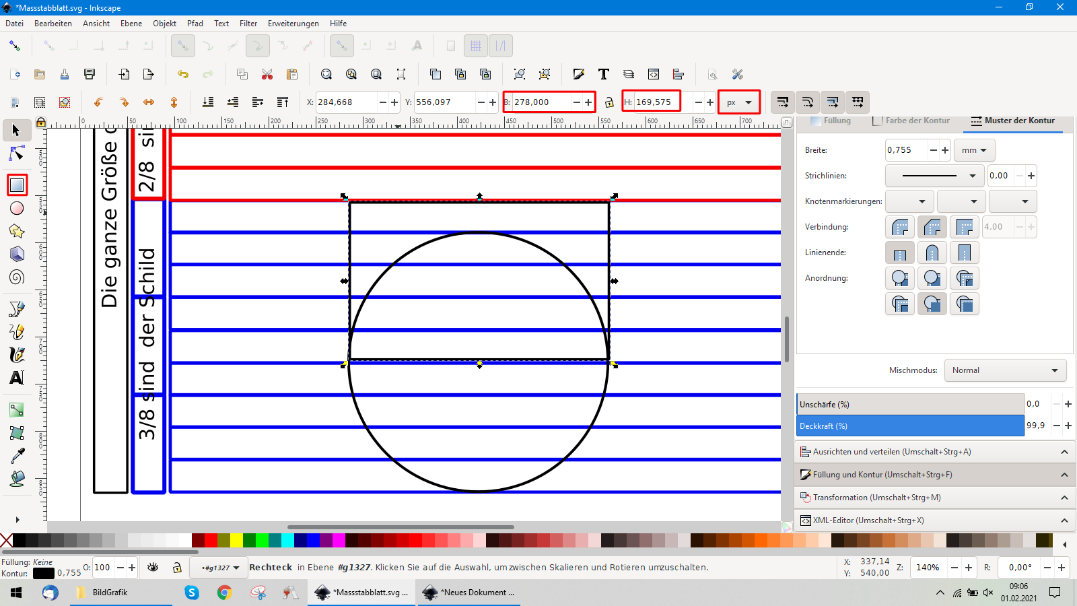
Task: Select the round join Verbindung button
Action: 900,227
